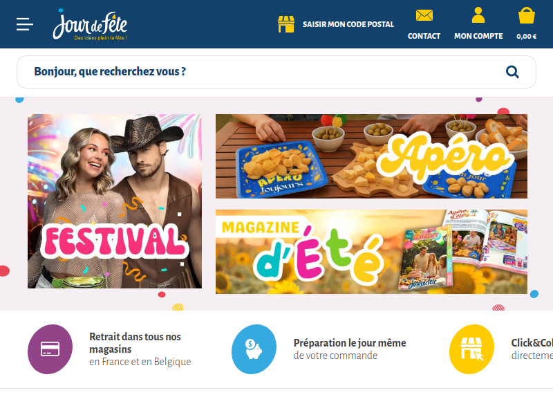The height and width of the screenshot is (415, 553).
Task: Click 'Retrait dans tous nos magasins' text
Action: [135, 342]
